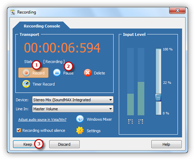Click the red Delete cross icon
The image size is (195, 160).
coord(88,73)
